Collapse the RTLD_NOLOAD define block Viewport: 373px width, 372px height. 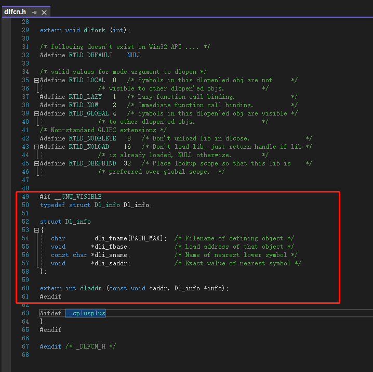point(36,147)
